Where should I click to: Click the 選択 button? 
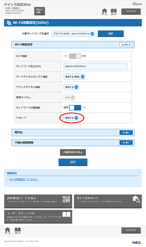pos(111,34)
